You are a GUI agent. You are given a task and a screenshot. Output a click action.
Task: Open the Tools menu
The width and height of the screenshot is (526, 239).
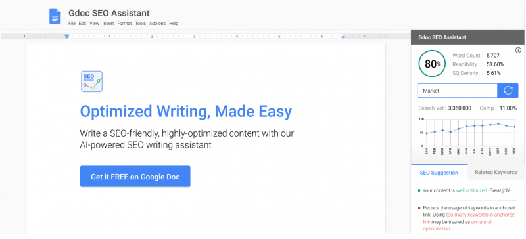[141, 24]
